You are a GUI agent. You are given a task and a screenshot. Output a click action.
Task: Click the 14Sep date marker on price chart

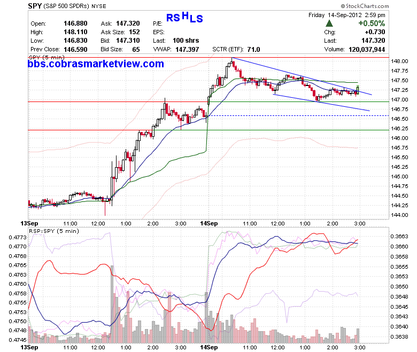tap(209, 223)
